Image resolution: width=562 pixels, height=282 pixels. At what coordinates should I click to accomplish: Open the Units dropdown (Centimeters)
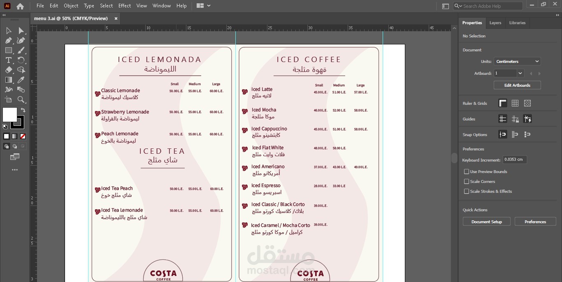[517, 61]
